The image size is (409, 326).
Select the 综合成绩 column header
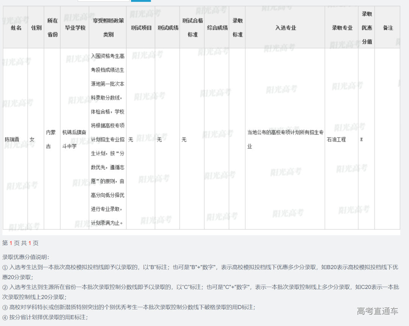tap(217, 28)
